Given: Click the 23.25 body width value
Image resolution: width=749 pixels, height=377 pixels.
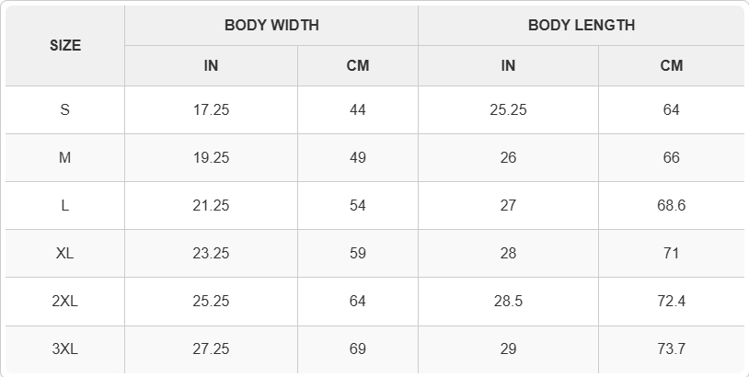Looking at the screenshot, I should click(x=211, y=253).
